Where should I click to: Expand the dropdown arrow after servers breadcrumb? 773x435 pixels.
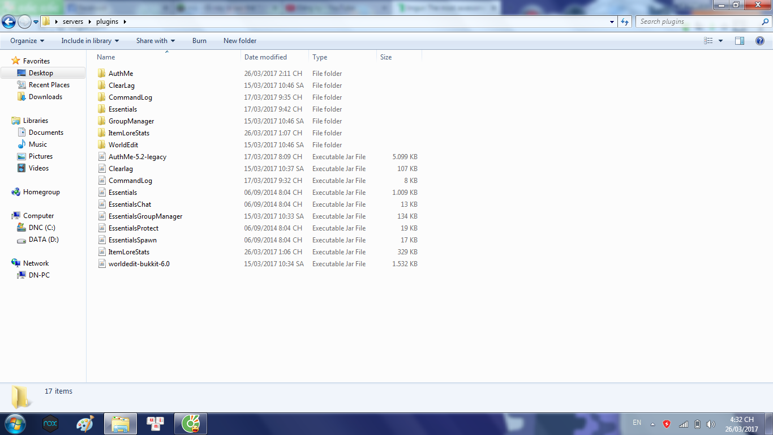point(89,22)
